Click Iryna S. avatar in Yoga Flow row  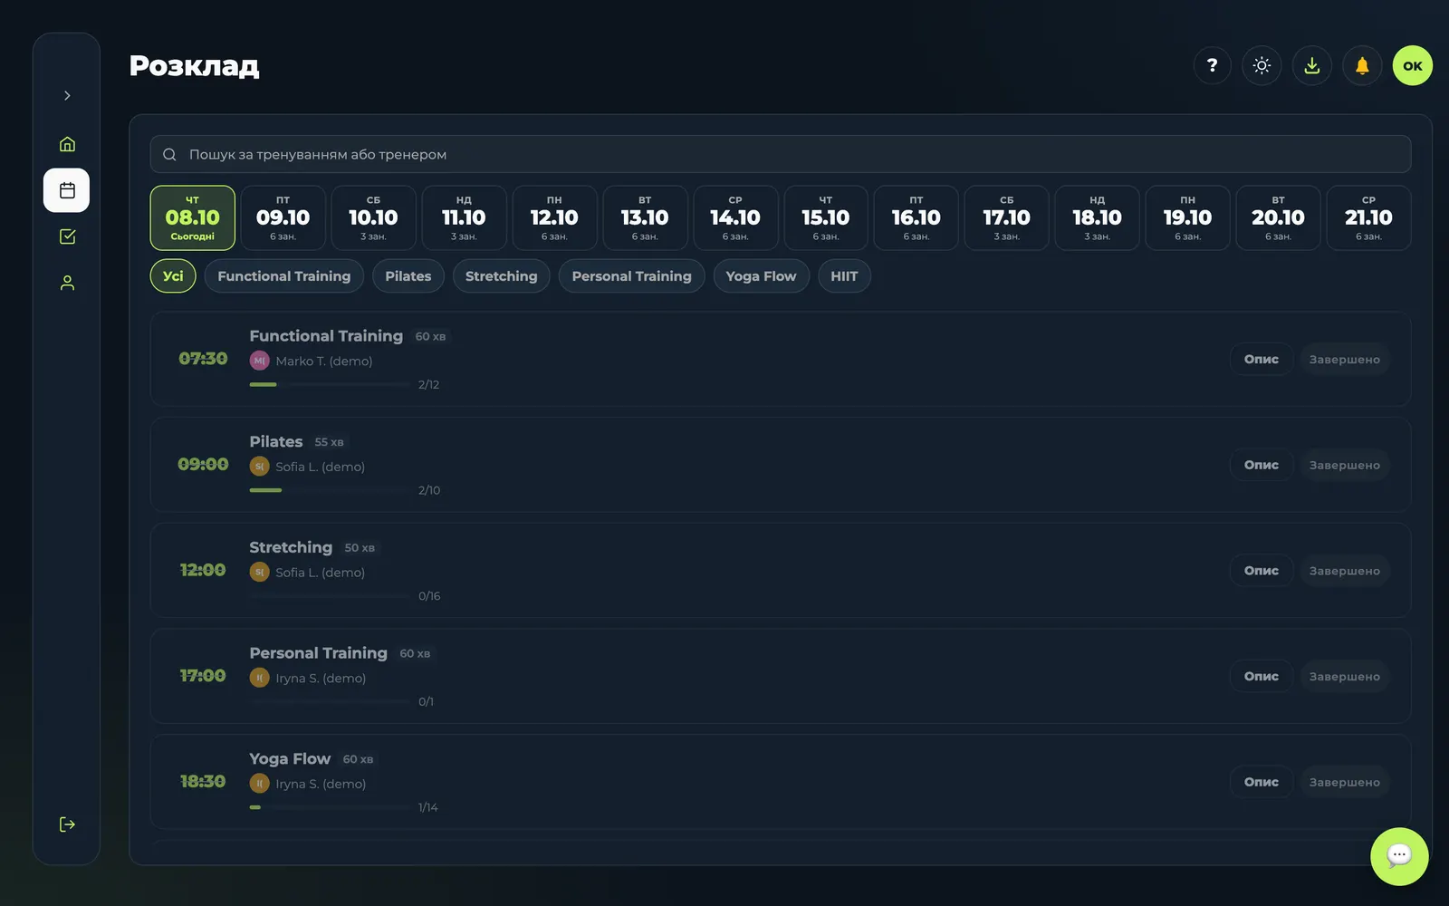point(260,784)
